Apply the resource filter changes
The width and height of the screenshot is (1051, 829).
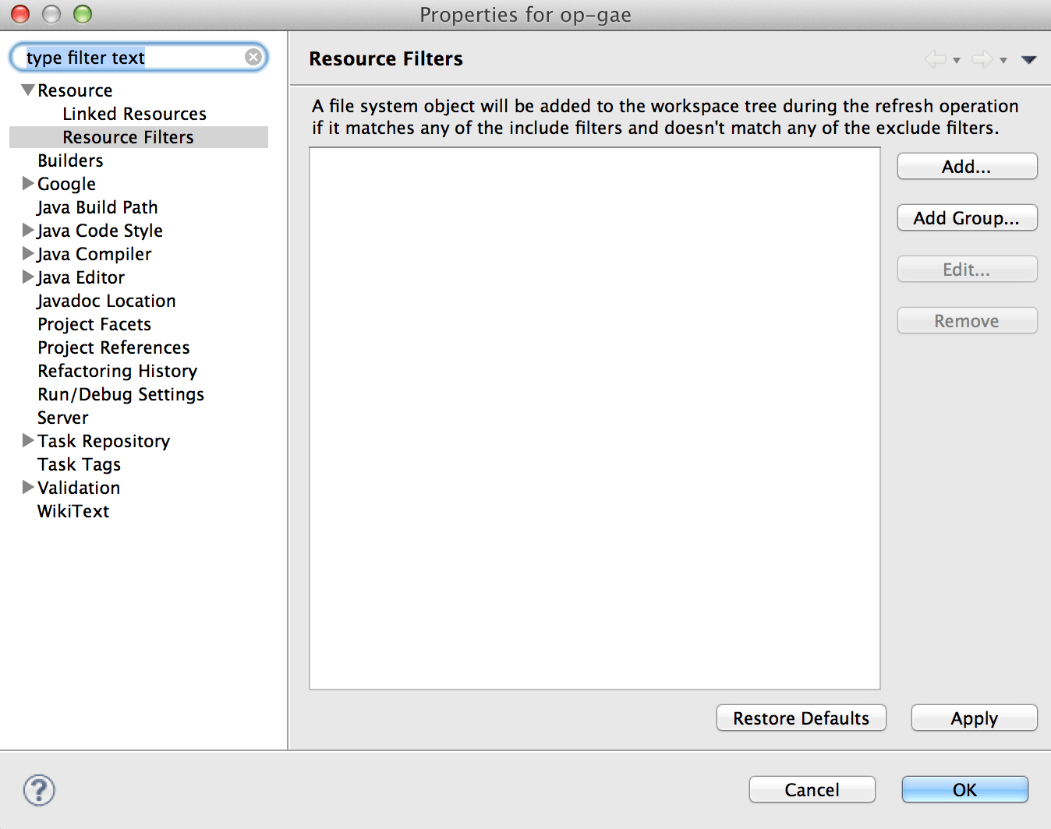(974, 718)
